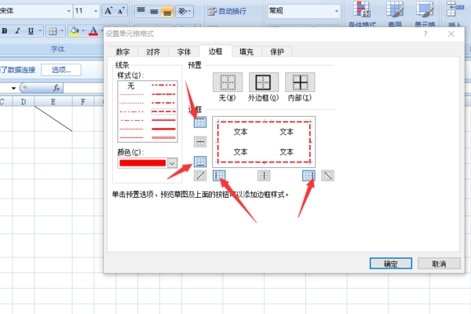Toggle the inside vertical border button

coord(264,176)
